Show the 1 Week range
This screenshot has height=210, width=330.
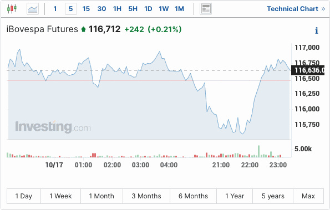(x=60, y=196)
